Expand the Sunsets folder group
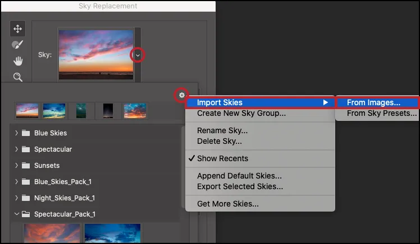The width and height of the screenshot is (420, 244). tap(17, 166)
